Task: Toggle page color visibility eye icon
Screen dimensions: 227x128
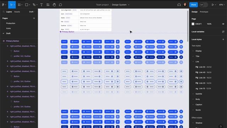Action: pyautogui.click(x=223, y=24)
